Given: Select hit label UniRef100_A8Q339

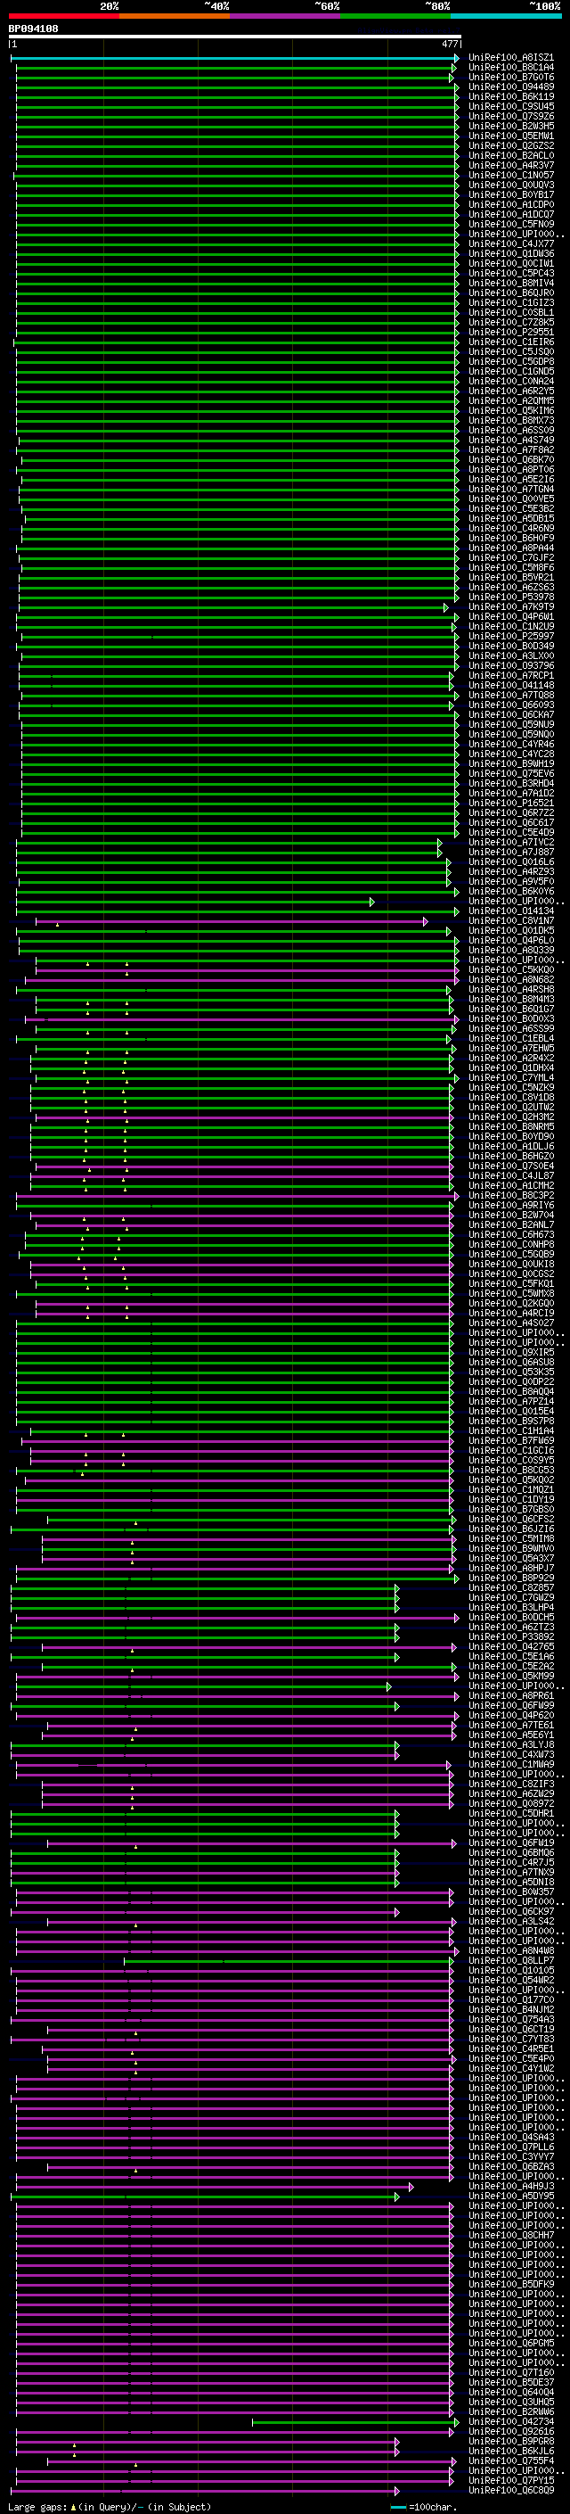Looking at the screenshot, I should [510, 951].
